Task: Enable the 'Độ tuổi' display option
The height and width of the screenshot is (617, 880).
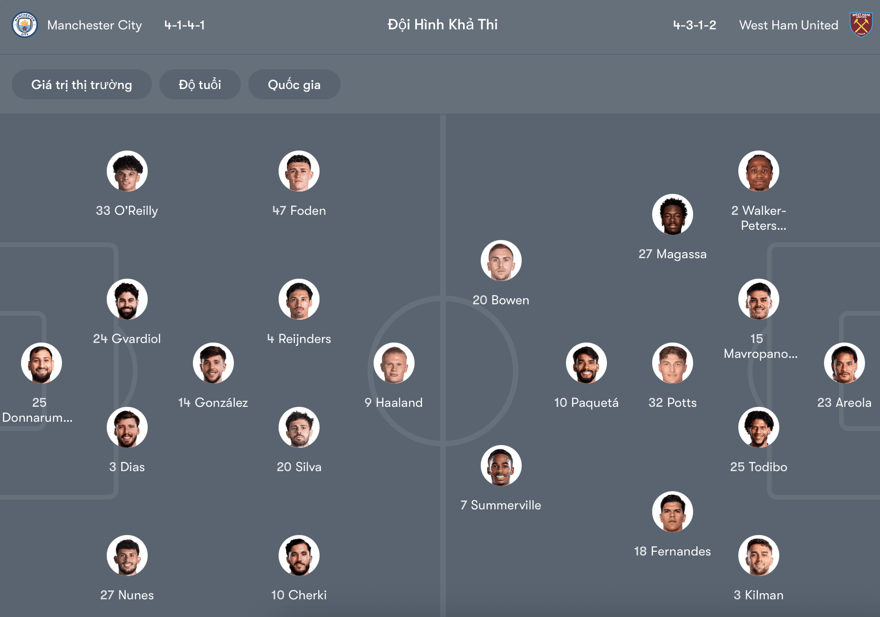Action: coord(200,84)
